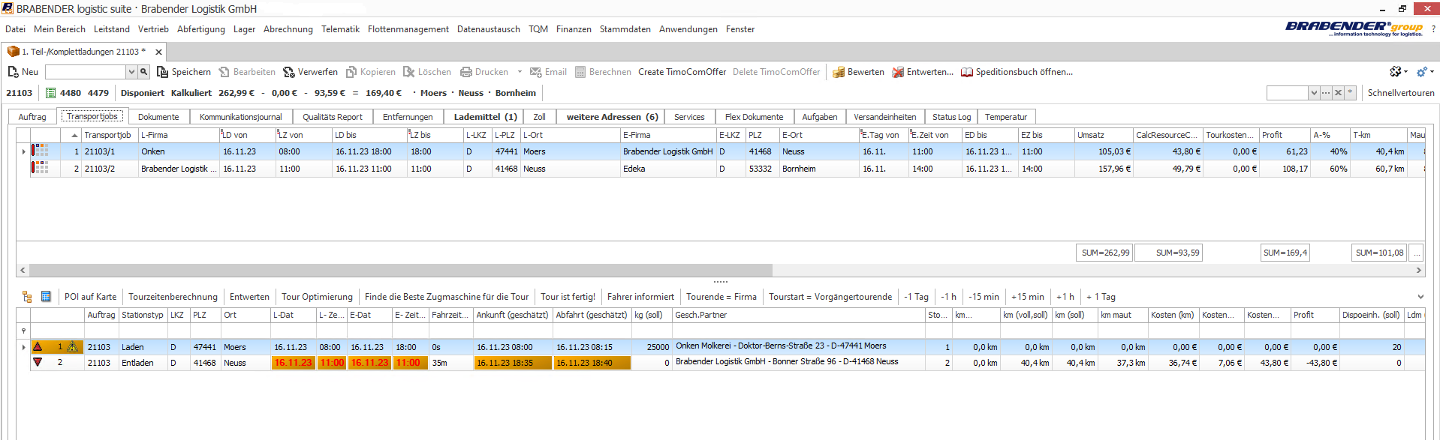
Task: Open the dropdown arrow of the Neu combo box
Action: [131, 72]
